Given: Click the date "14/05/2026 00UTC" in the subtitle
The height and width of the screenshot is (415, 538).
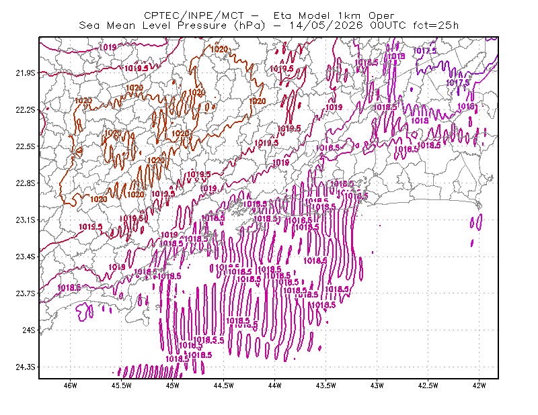Looking at the screenshot, I should (347, 26).
